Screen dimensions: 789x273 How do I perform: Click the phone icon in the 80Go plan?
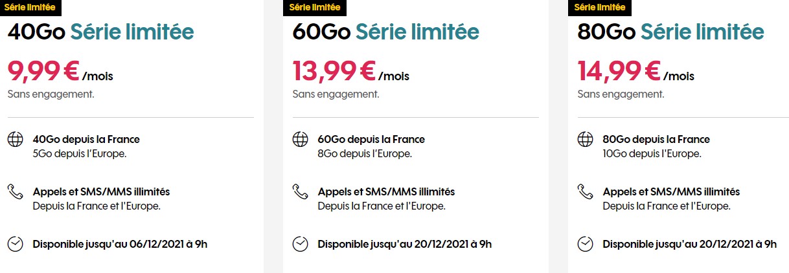coord(585,191)
